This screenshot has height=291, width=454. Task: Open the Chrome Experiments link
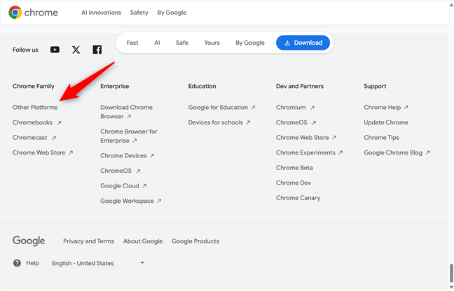[x=309, y=152]
